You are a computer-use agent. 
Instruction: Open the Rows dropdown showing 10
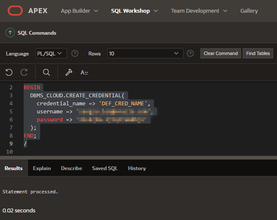(145, 53)
